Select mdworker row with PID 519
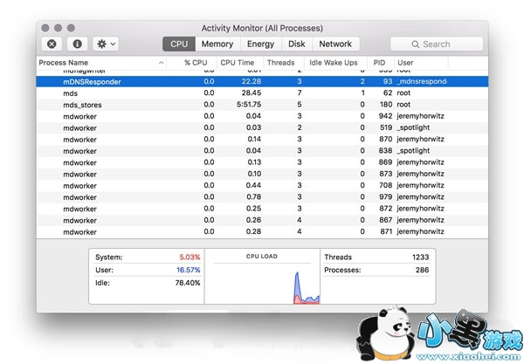This screenshot has height=364, width=524. click(x=262, y=127)
